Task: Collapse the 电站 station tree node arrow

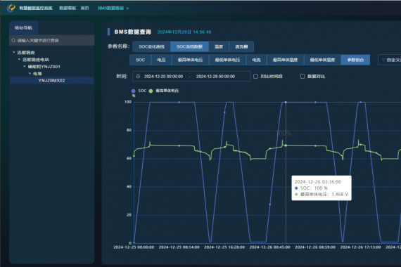Action: [19, 59]
